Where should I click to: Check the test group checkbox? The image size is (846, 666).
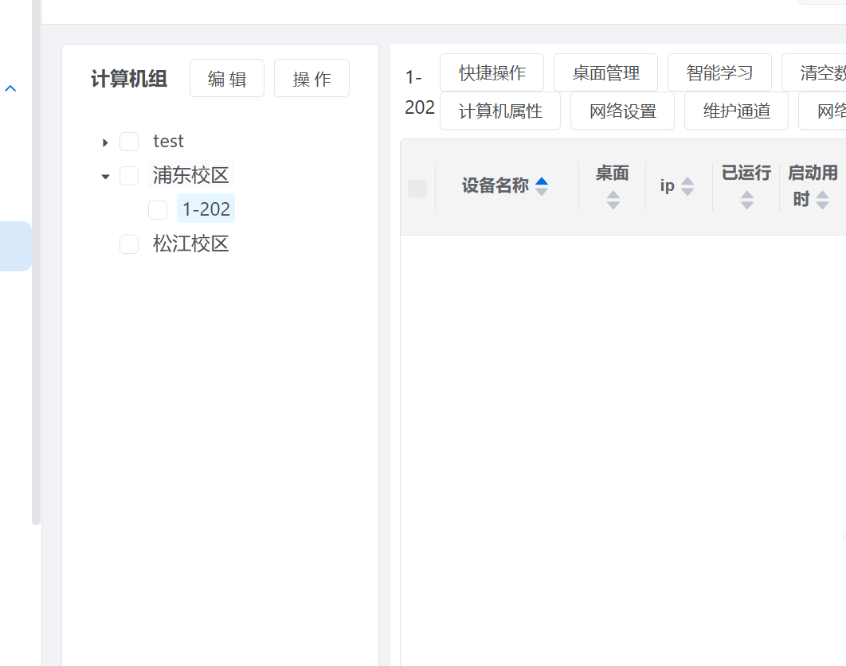tap(129, 142)
